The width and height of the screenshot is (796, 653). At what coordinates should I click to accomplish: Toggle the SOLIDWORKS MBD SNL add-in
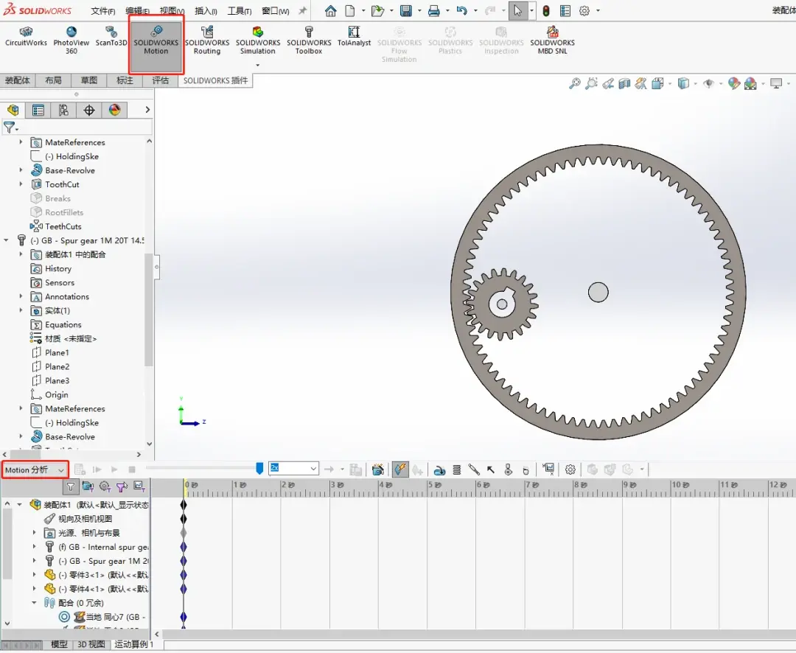pyautogui.click(x=552, y=41)
